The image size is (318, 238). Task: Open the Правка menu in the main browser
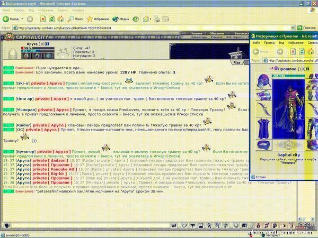coord(19,10)
